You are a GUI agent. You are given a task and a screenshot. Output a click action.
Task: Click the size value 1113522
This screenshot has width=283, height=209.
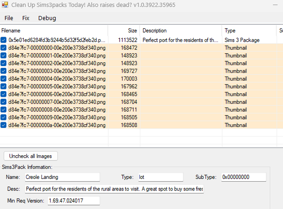128,40
